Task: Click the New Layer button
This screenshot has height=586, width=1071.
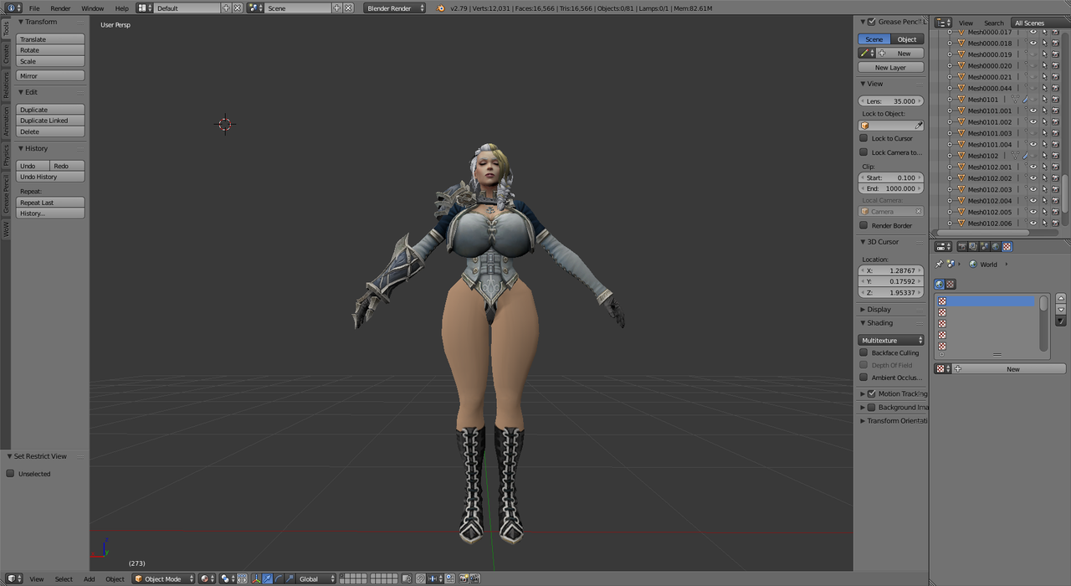Action: click(x=891, y=67)
